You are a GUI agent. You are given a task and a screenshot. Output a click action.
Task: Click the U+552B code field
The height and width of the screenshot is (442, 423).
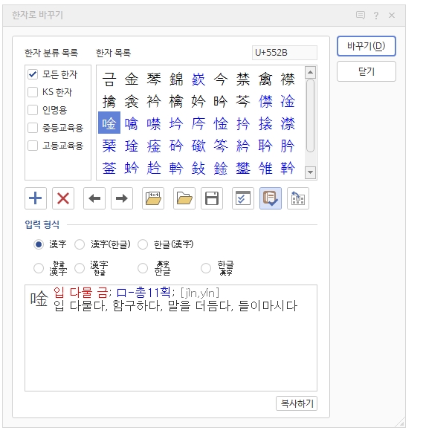[x=285, y=53]
